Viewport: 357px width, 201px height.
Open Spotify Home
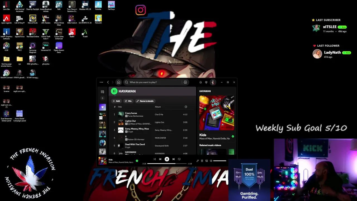coord(119,82)
